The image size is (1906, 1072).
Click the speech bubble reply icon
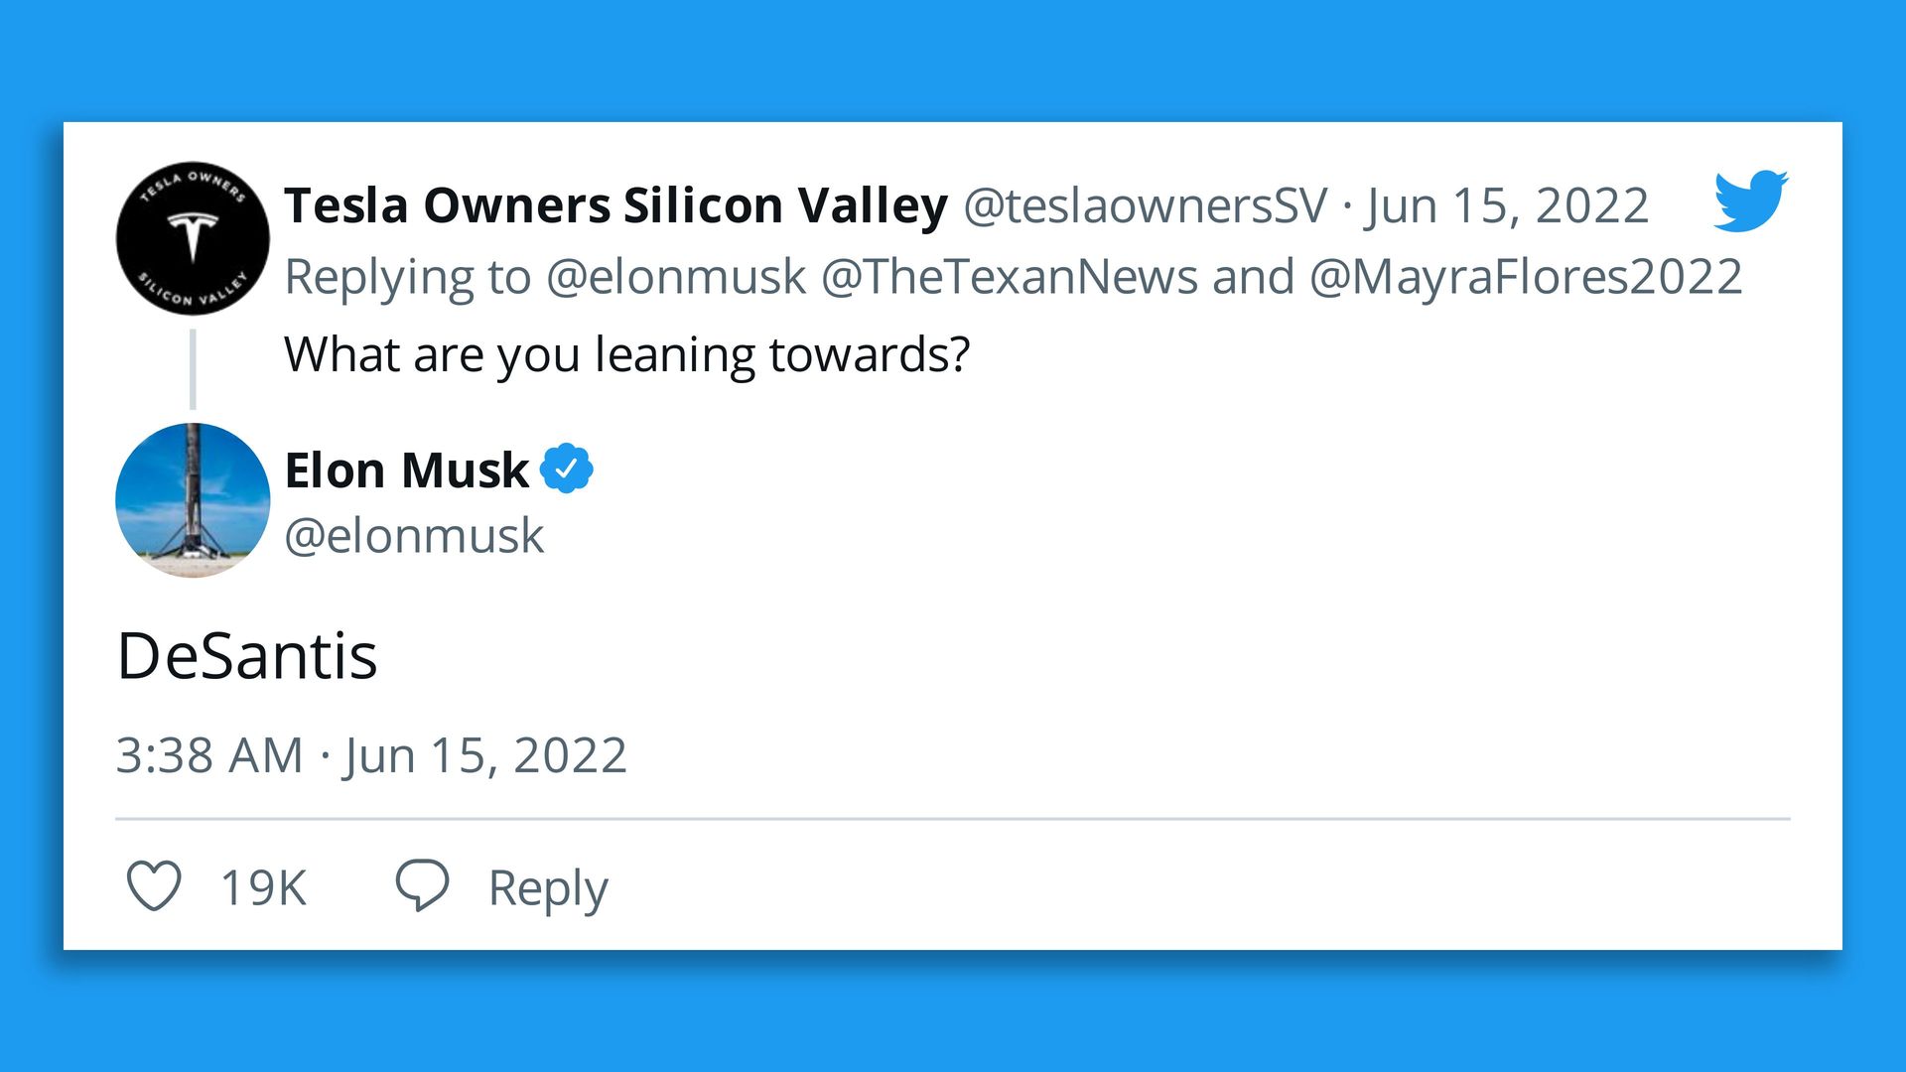click(x=422, y=884)
